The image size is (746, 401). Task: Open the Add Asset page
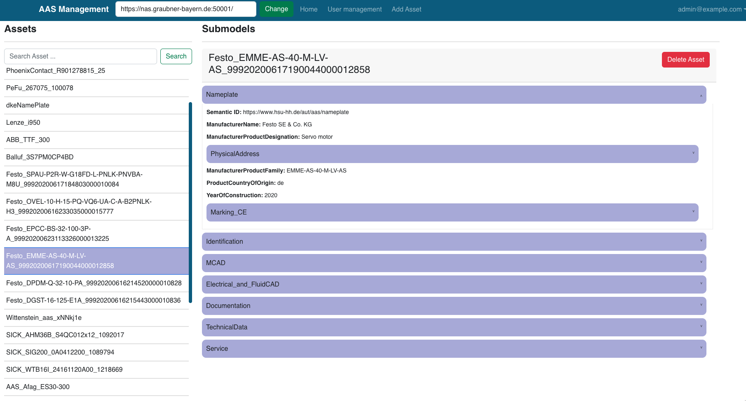tap(406, 9)
